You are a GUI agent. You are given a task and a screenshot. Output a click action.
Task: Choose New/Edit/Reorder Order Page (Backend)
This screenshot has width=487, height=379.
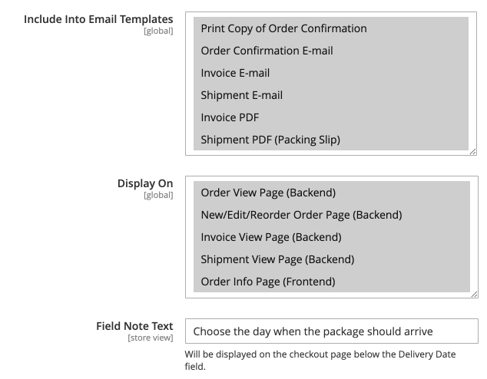(301, 215)
